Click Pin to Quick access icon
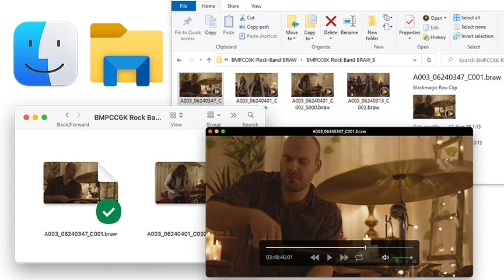 pyautogui.click(x=187, y=23)
